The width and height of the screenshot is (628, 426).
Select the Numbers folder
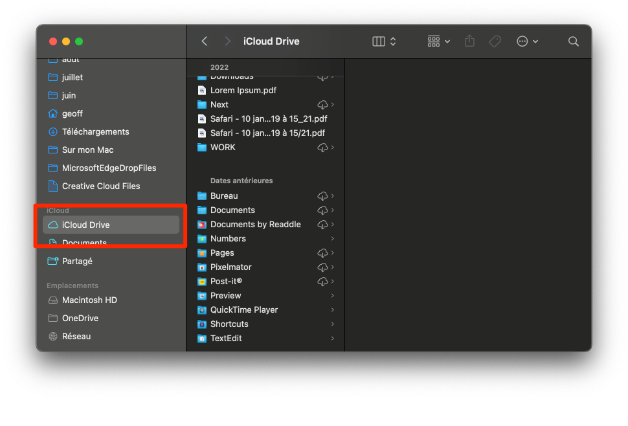265,239
